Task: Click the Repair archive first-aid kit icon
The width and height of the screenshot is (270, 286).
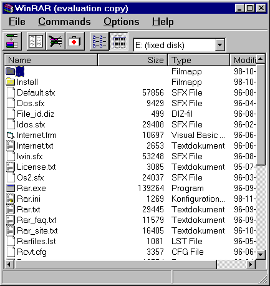Action: [x=75, y=41]
